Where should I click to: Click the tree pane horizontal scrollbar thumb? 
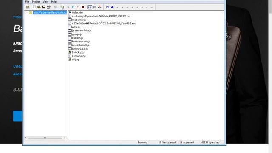click(x=45, y=138)
